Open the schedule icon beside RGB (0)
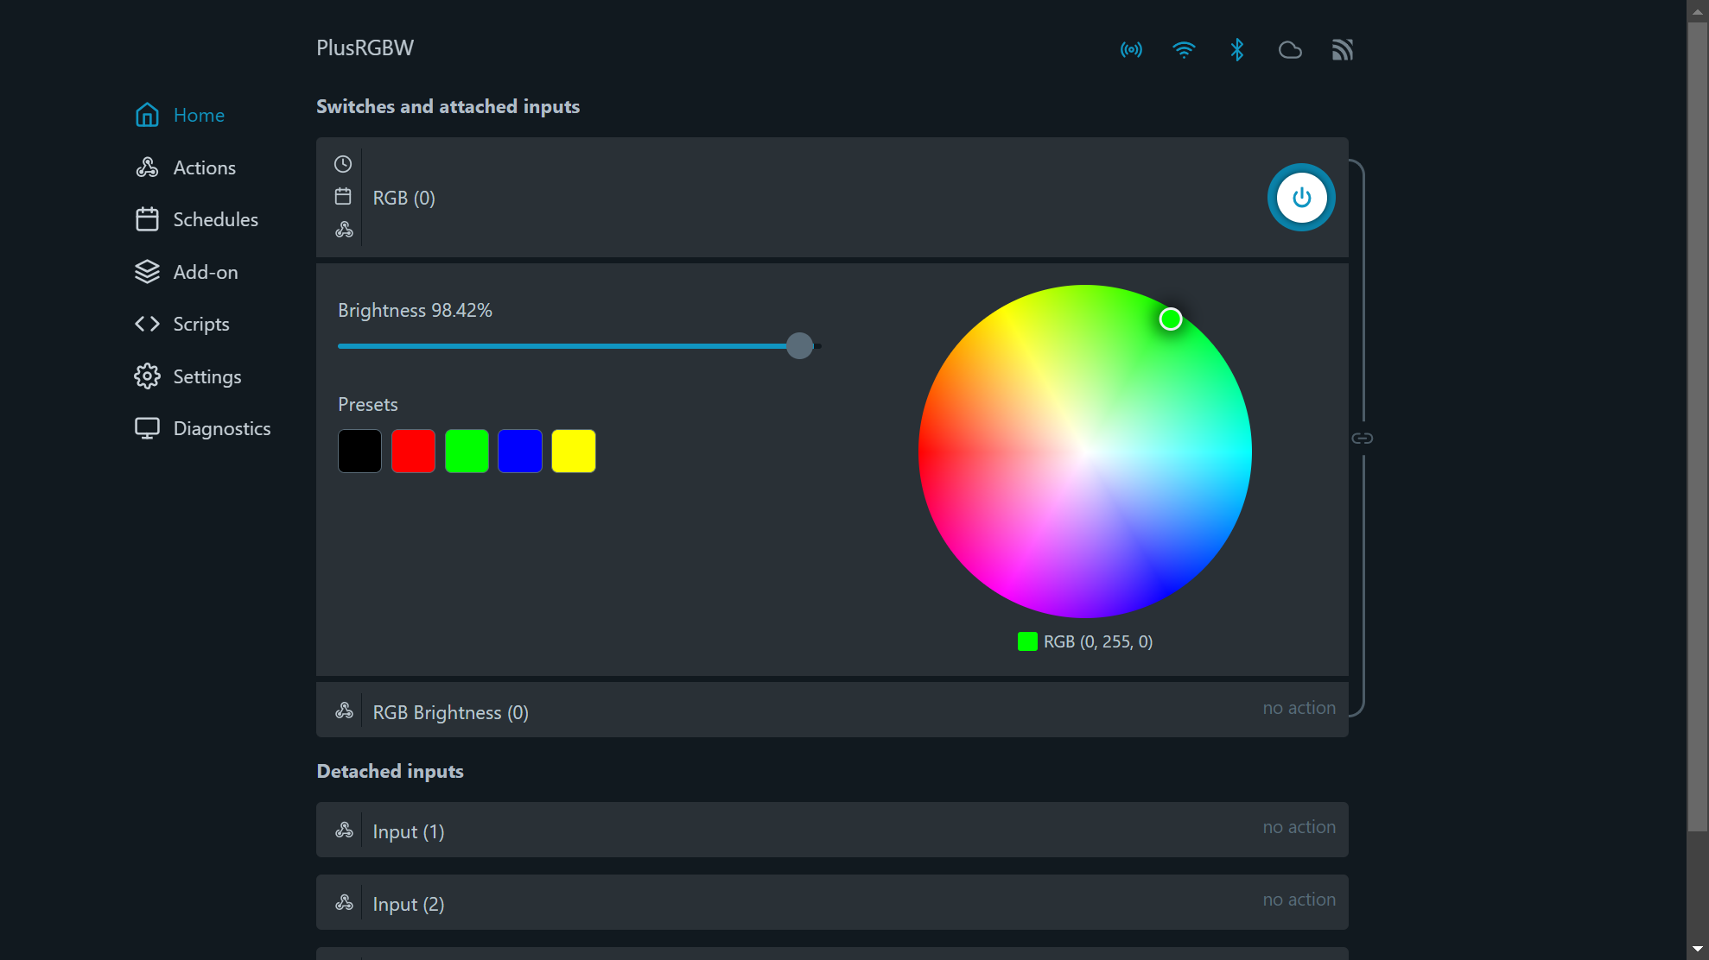 tap(342, 196)
